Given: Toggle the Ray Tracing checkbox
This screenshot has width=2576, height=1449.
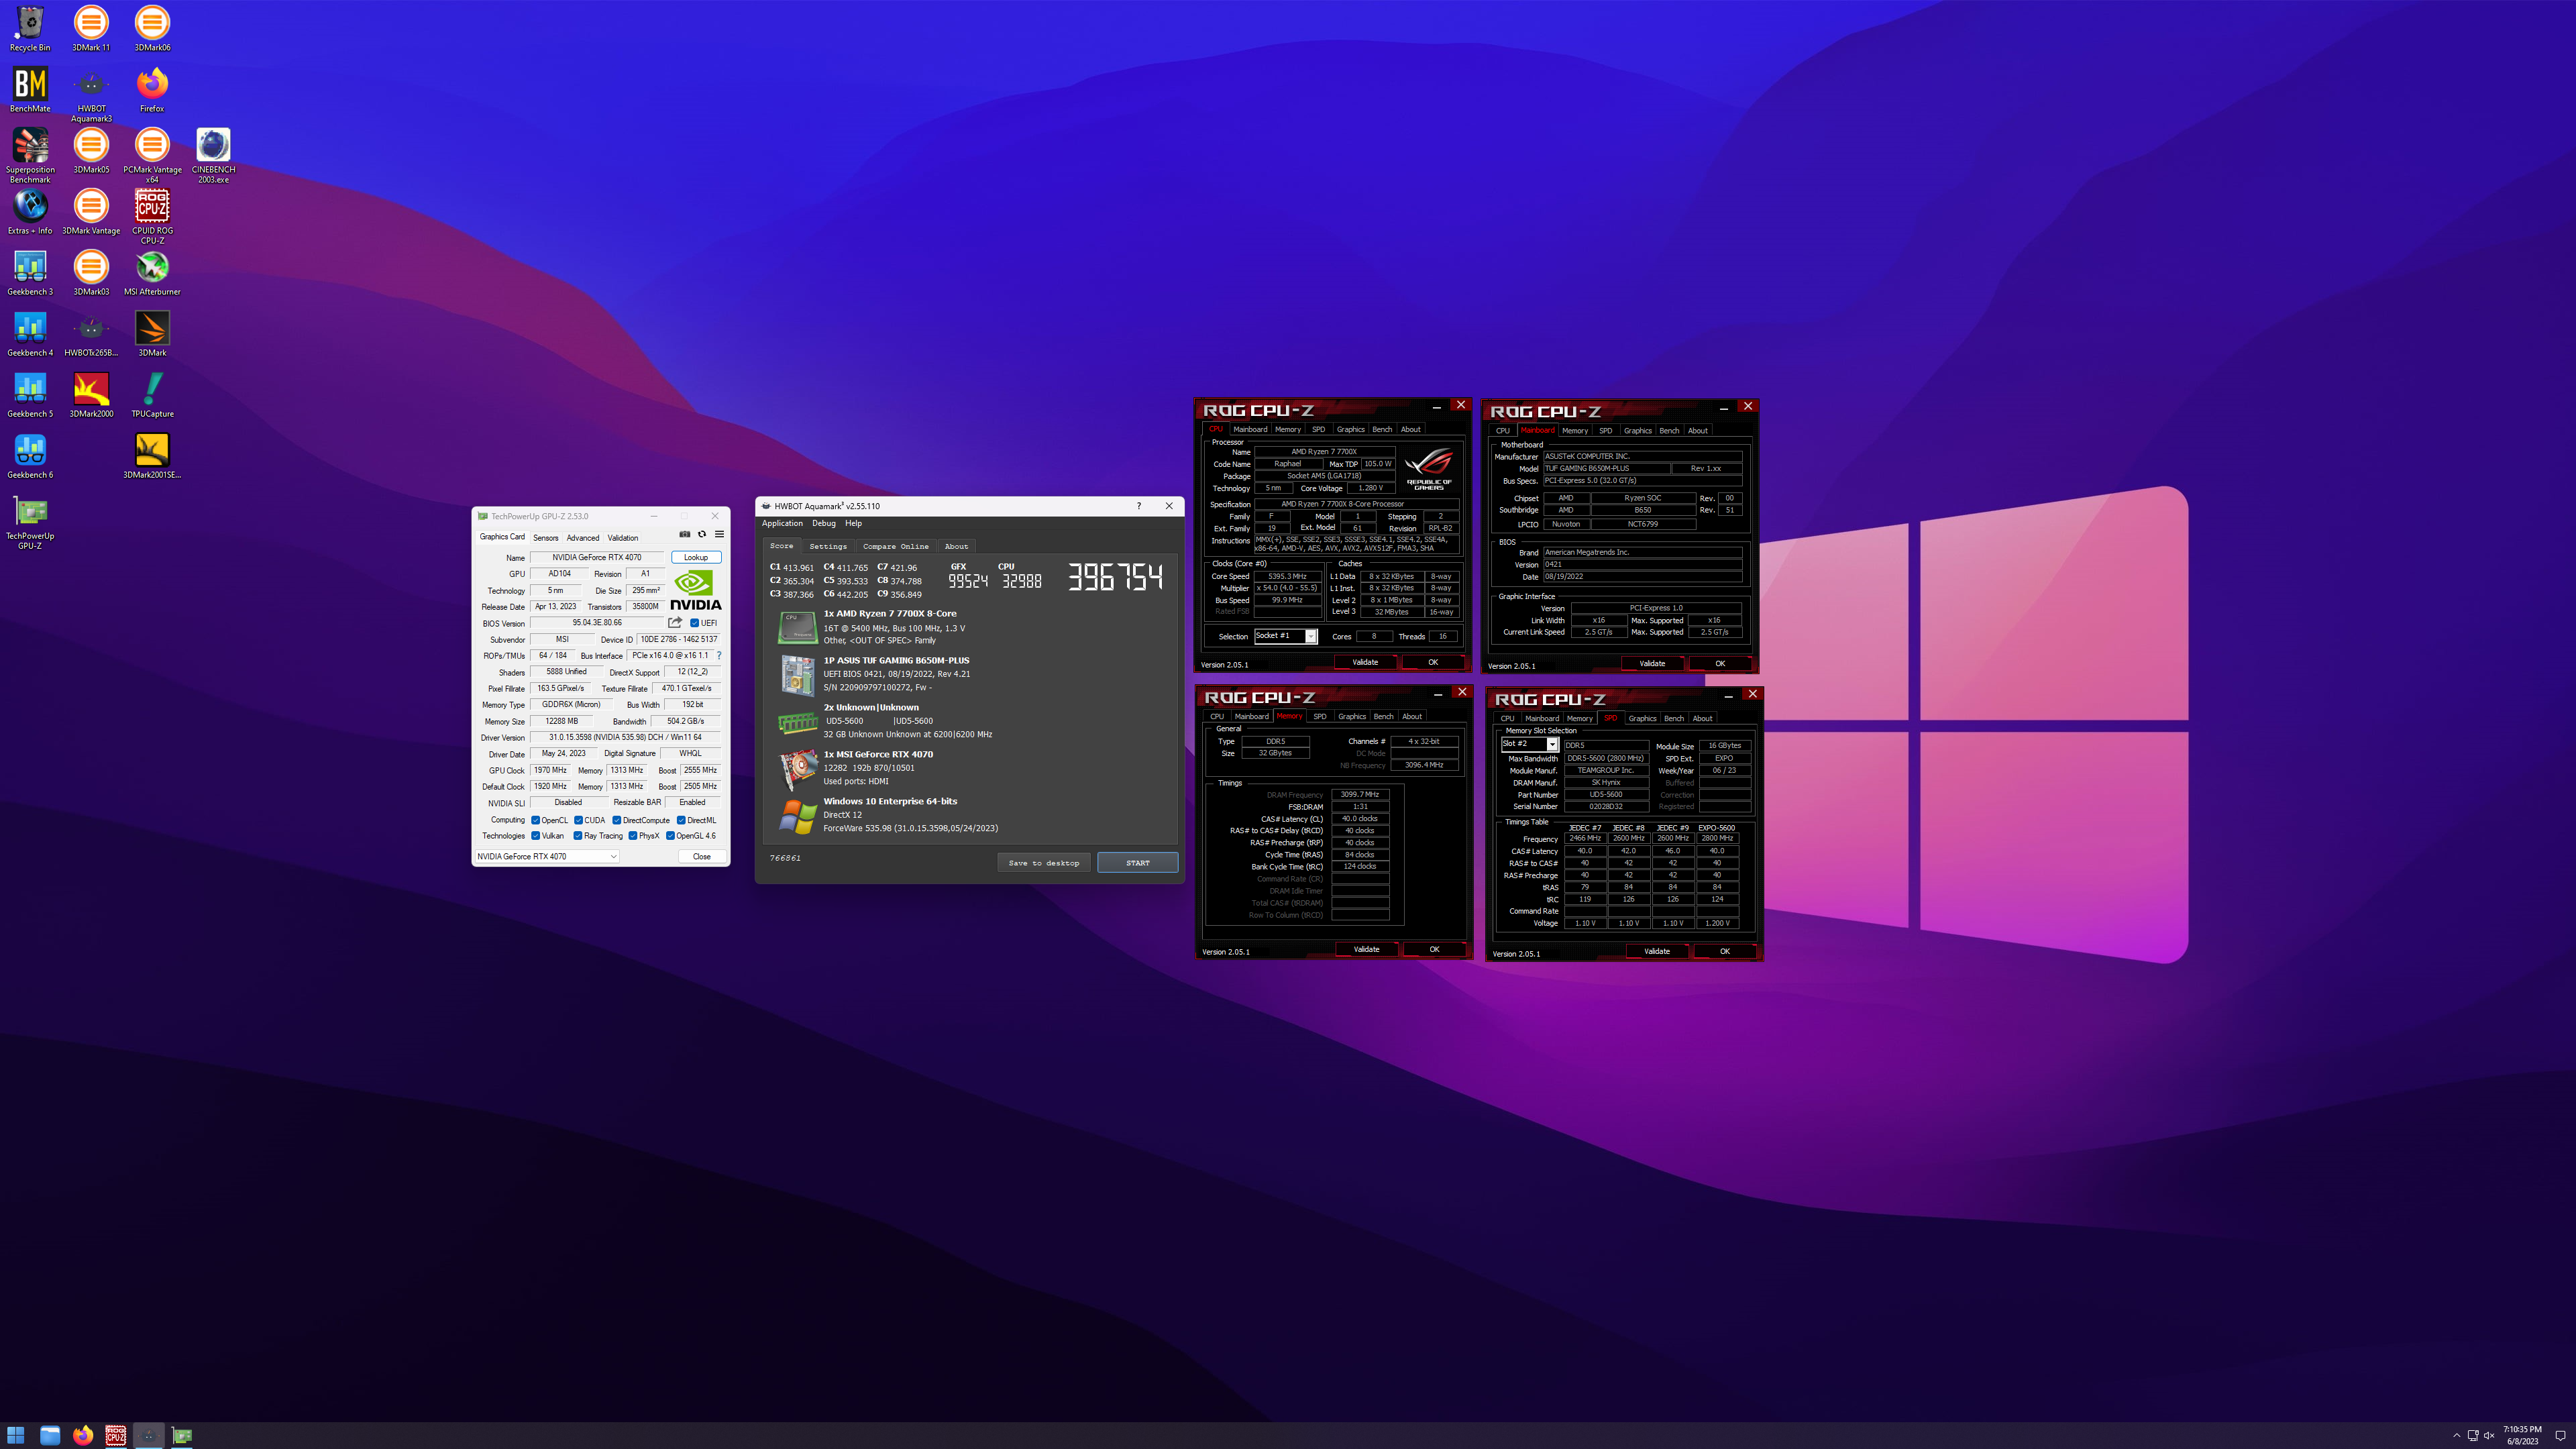Looking at the screenshot, I should point(578,836).
